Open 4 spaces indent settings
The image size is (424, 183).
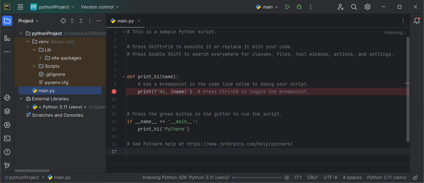pyautogui.click(x=352, y=177)
